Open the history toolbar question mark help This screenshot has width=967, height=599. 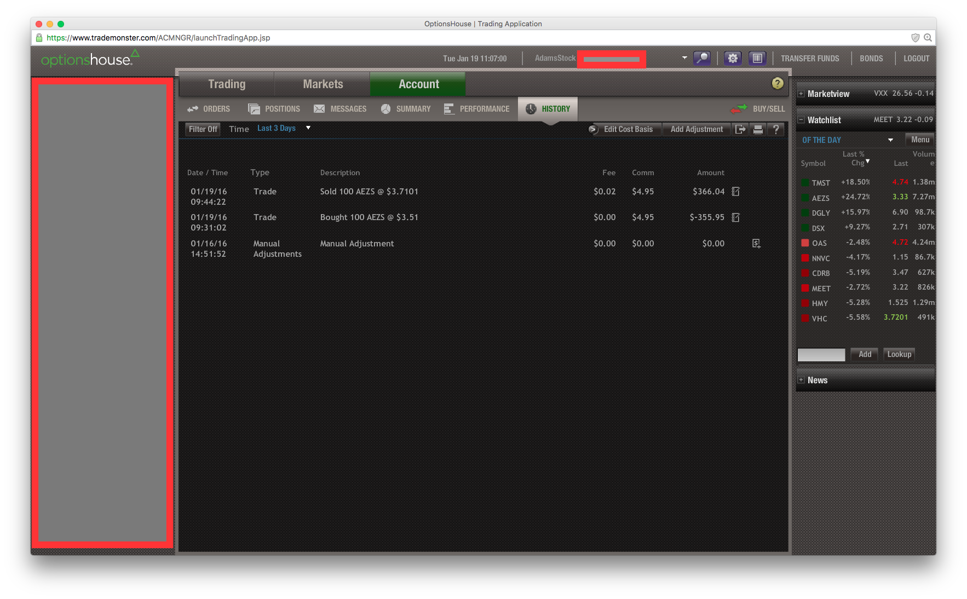pos(776,129)
